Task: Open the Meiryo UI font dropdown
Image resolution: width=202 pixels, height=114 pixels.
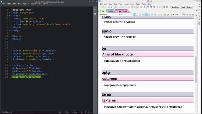Action: pos(119,15)
